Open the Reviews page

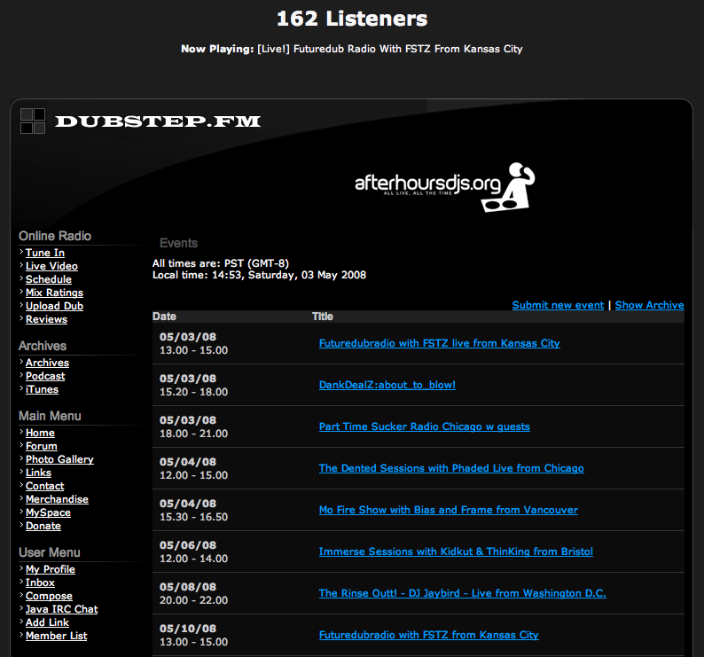tap(46, 319)
